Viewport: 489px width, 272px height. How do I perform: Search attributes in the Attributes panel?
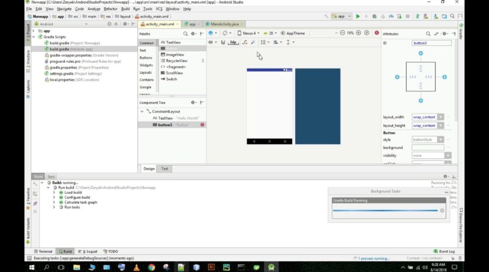pyautogui.click(x=428, y=34)
